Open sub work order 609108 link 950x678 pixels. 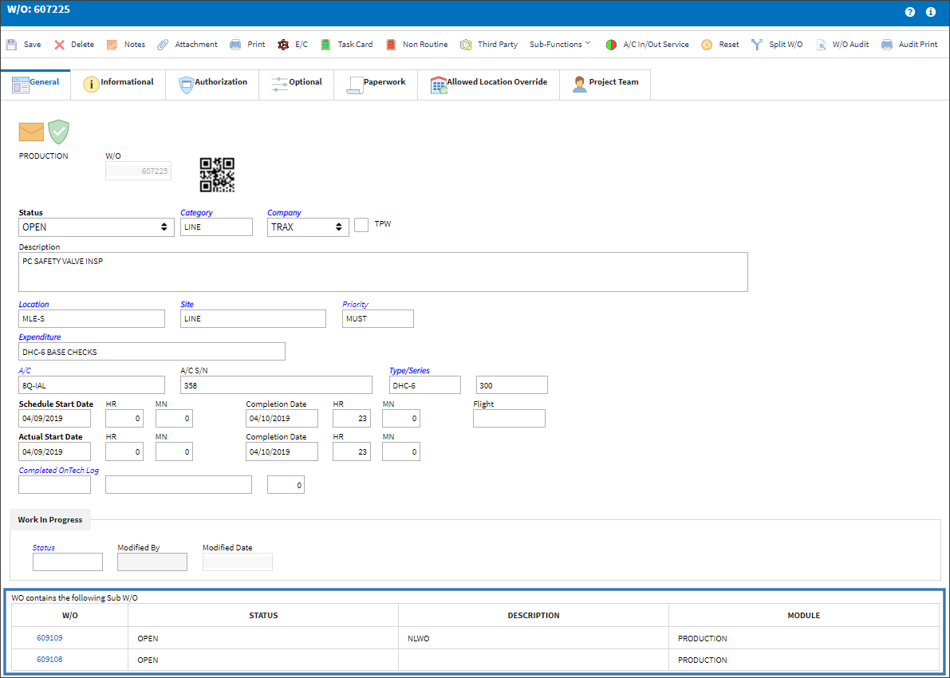coord(49,659)
